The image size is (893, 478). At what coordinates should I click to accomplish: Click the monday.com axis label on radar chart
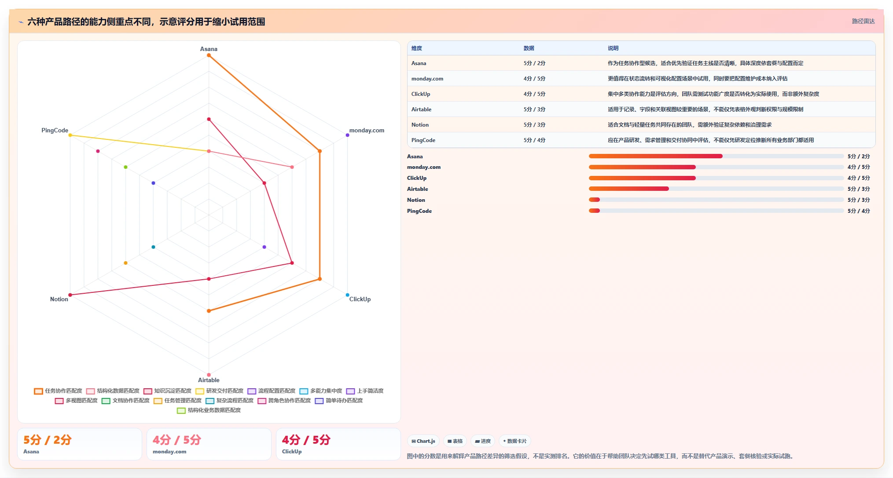pos(367,130)
